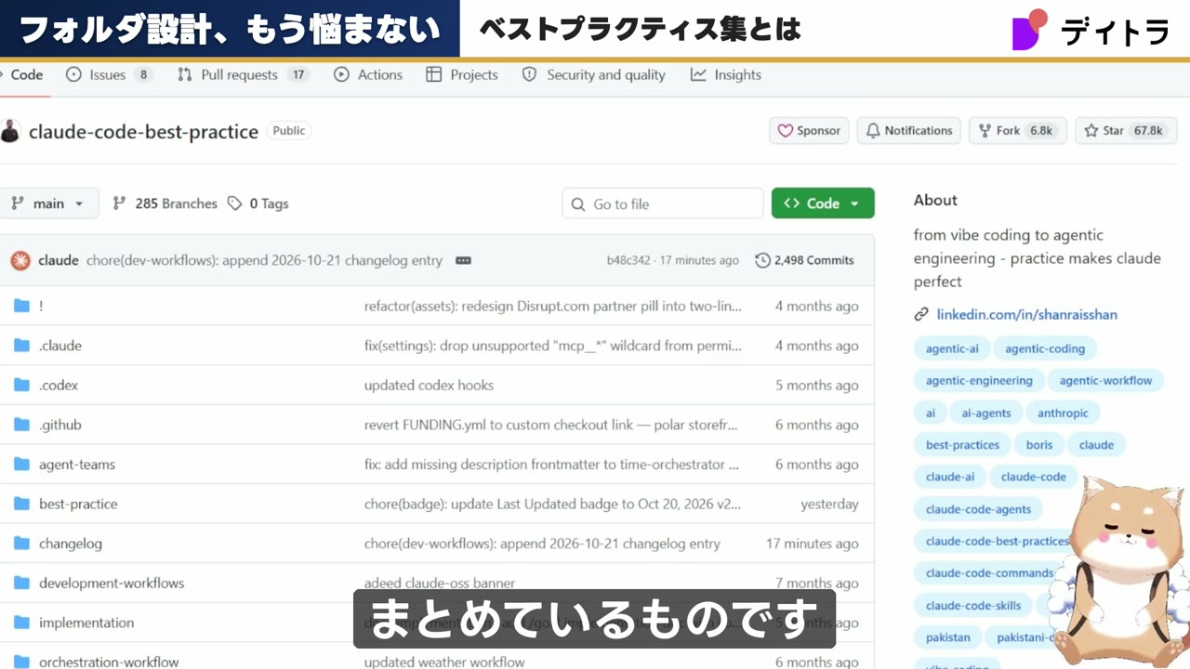The image size is (1190, 669).
Task: Select the agentic-workflow topic tag
Action: [x=1105, y=381]
